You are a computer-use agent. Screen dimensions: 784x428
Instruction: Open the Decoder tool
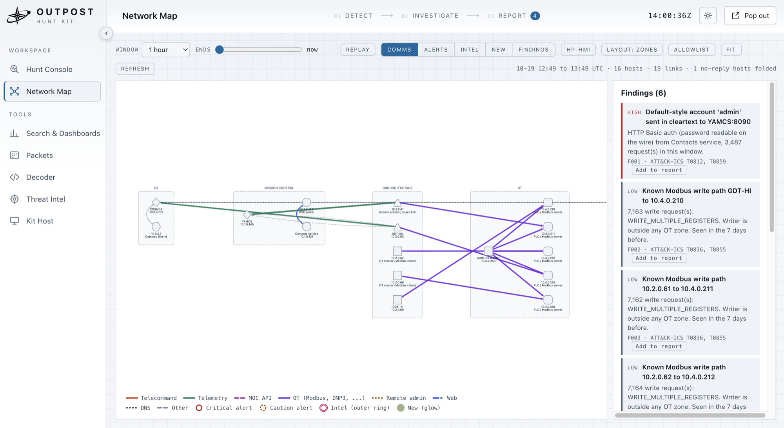point(52,177)
